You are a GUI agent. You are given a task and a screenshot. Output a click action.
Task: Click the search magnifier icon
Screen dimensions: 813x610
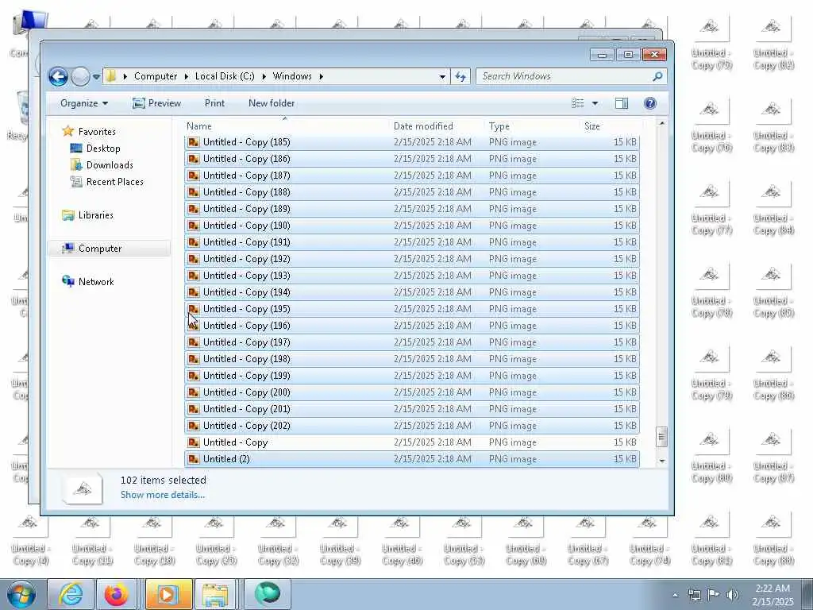coord(657,76)
